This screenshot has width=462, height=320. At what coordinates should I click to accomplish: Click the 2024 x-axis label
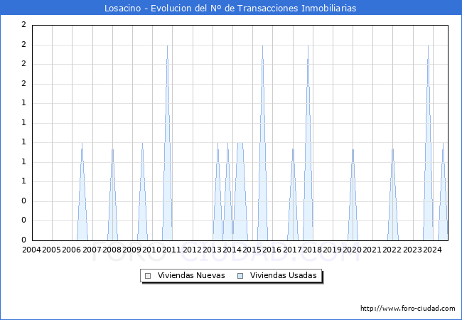[432, 250]
